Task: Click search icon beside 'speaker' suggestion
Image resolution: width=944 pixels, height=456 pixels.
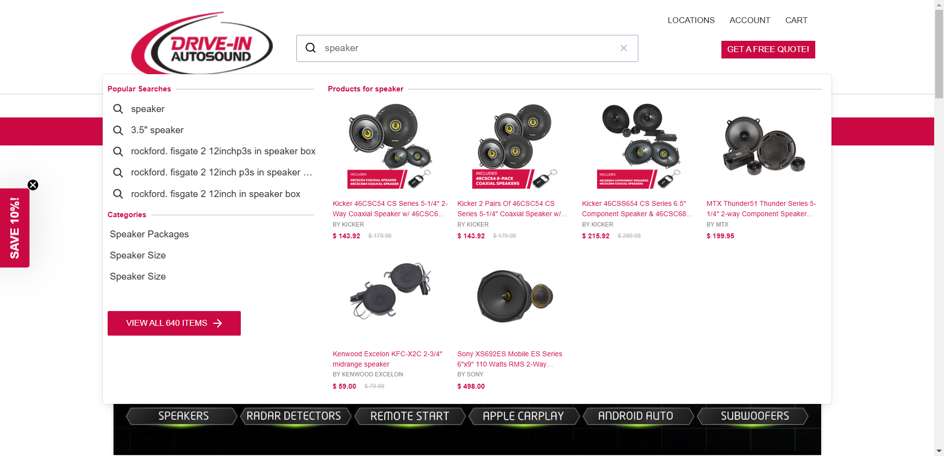Action: tap(118, 109)
